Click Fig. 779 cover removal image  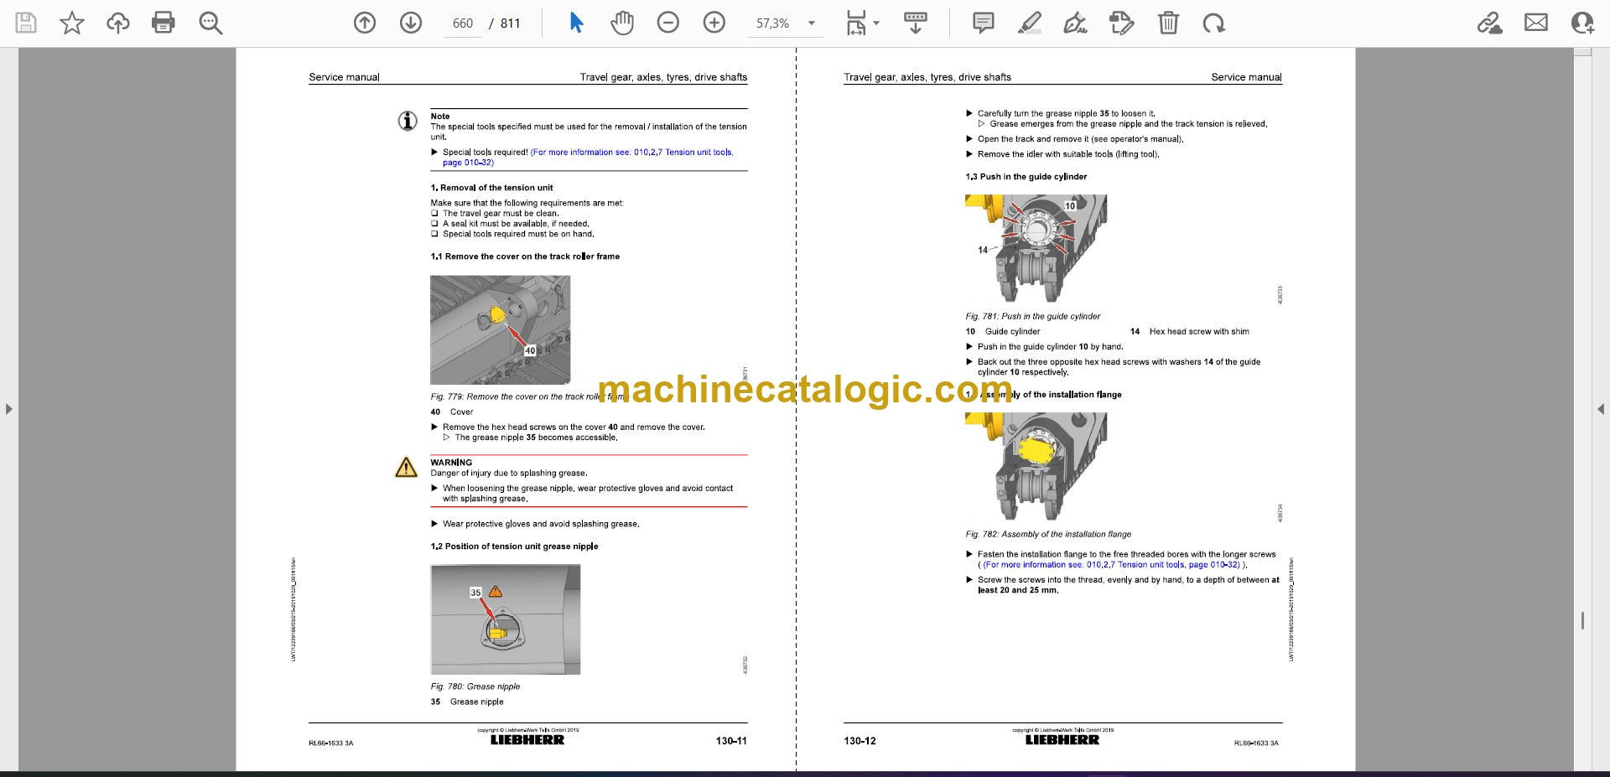coord(501,330)
